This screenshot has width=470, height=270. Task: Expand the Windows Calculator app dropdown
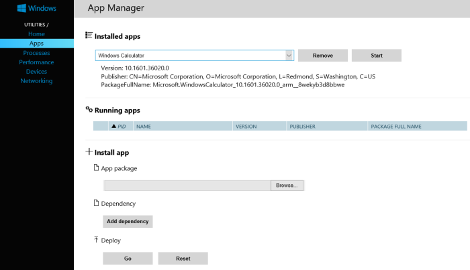point(289,55)
